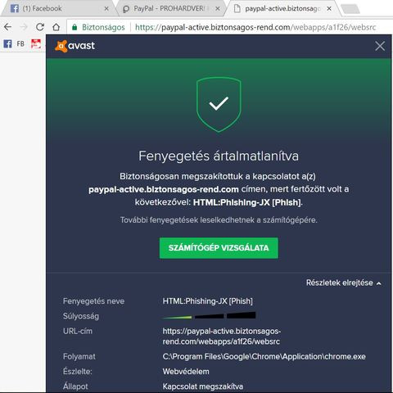The height and width of the screenshot is (393, 393).
Task: Collapse details via Részletek elrejtése
Action: [343, 282]
